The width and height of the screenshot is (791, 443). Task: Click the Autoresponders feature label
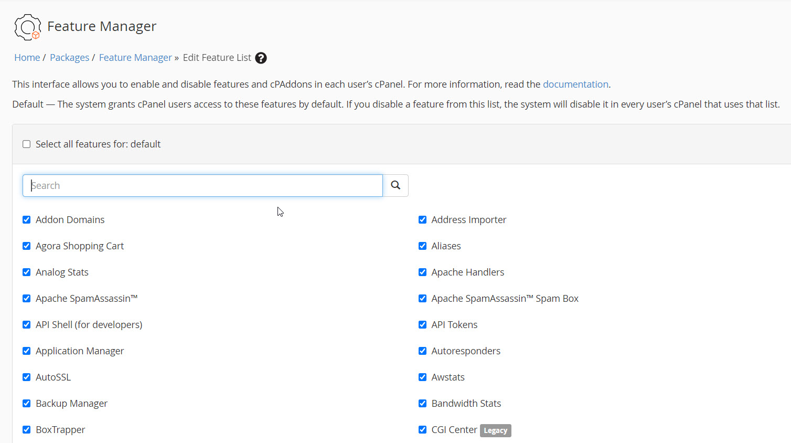tap(466, 351)
